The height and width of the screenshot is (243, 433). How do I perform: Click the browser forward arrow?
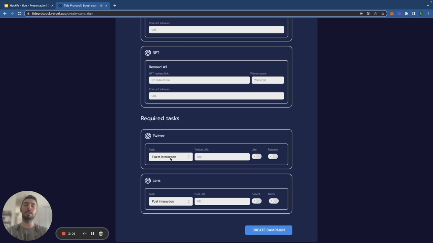point(12,13)
